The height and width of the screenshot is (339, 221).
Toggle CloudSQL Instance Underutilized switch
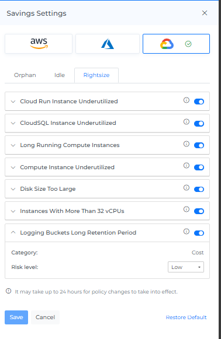point(199,124)
